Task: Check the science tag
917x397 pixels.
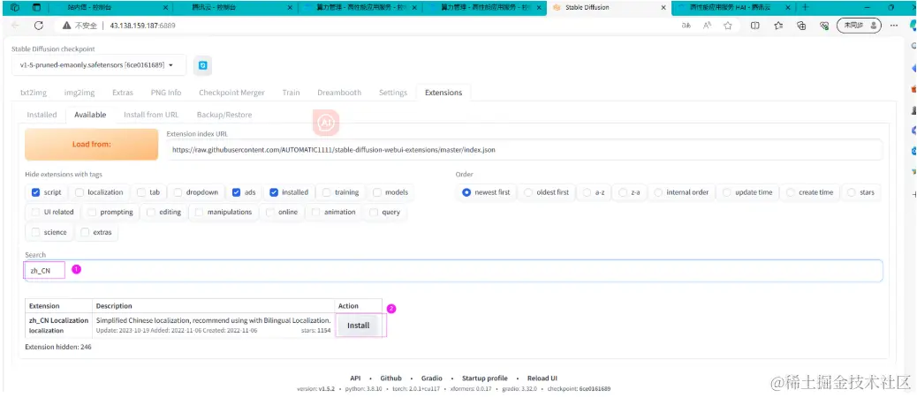Action: coord(35,232)
